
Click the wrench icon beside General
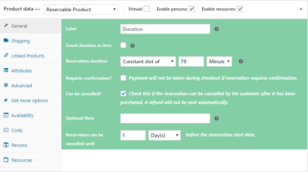6,26
